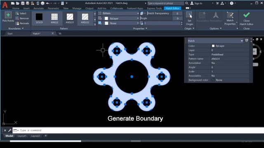Screen dimensions: 264x148
Task: Click the customize icon in Quick Properties
Action: pyautogui.click(x=247, y=40)
